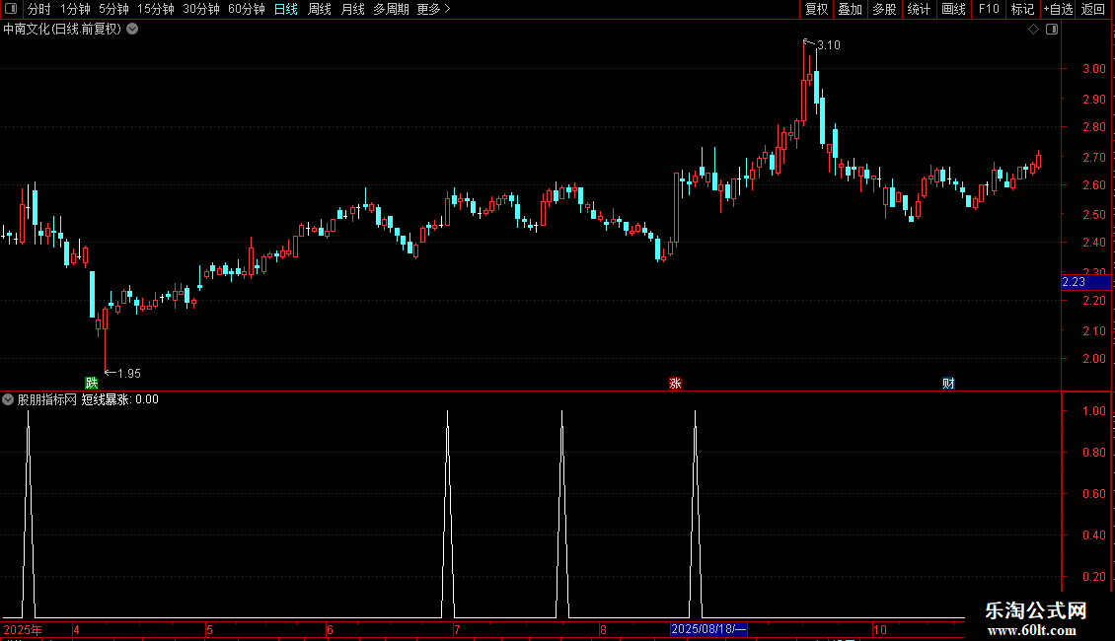This screenshot has width=1115, height=641.
Task: Select the 15分钟 period tab
Action: coord(156,9)
